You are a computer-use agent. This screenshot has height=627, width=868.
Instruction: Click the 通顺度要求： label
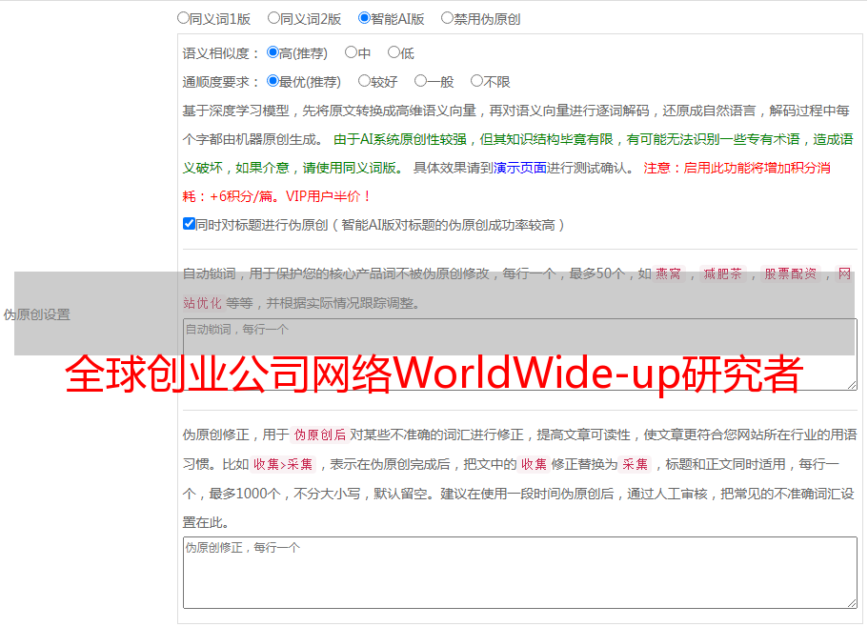(221, 82)
